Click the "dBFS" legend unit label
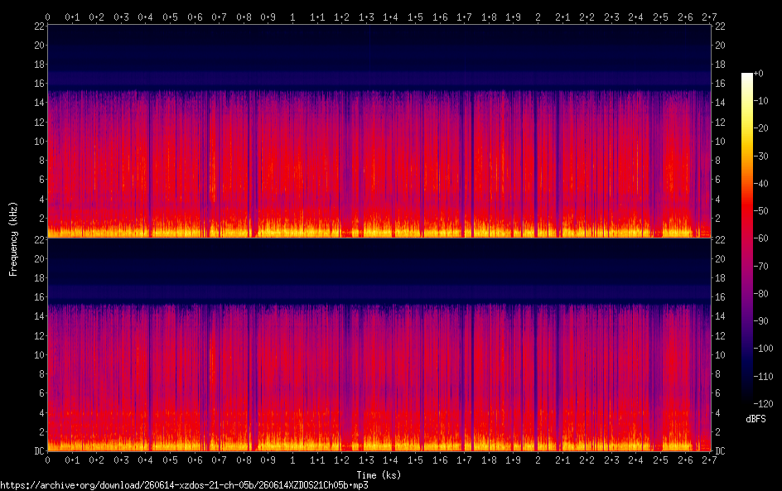Screen dimensions: 782x491 [x=755, y=419]
